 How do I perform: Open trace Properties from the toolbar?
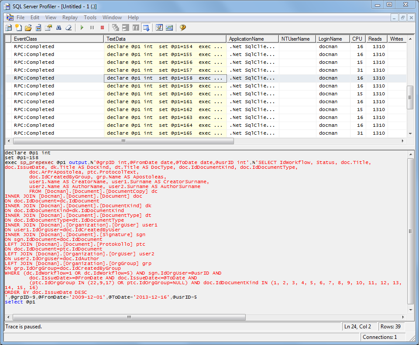48,28
